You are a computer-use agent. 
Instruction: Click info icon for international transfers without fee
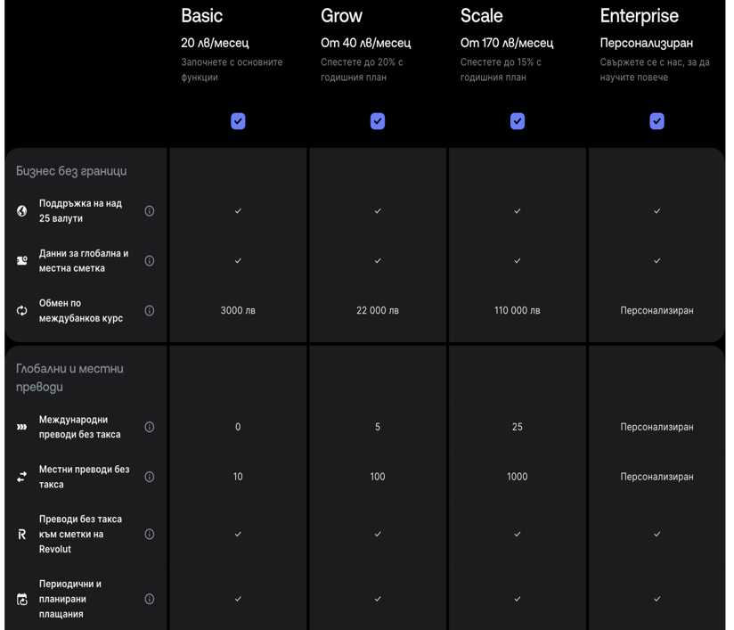point(150,427)
